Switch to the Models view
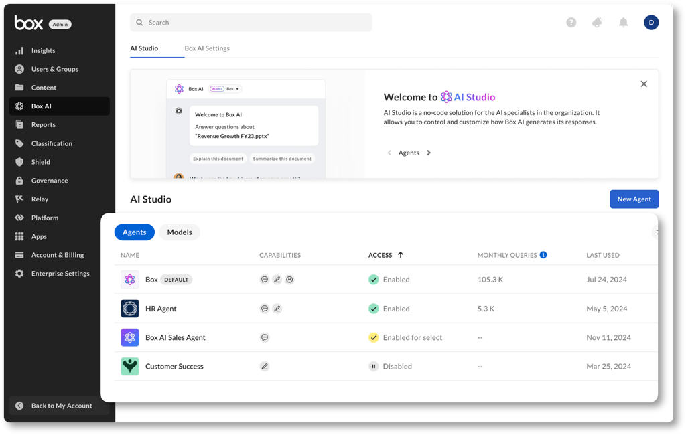Image resolution: width=686 pixels, height=435 pixels. coord(180,232)
